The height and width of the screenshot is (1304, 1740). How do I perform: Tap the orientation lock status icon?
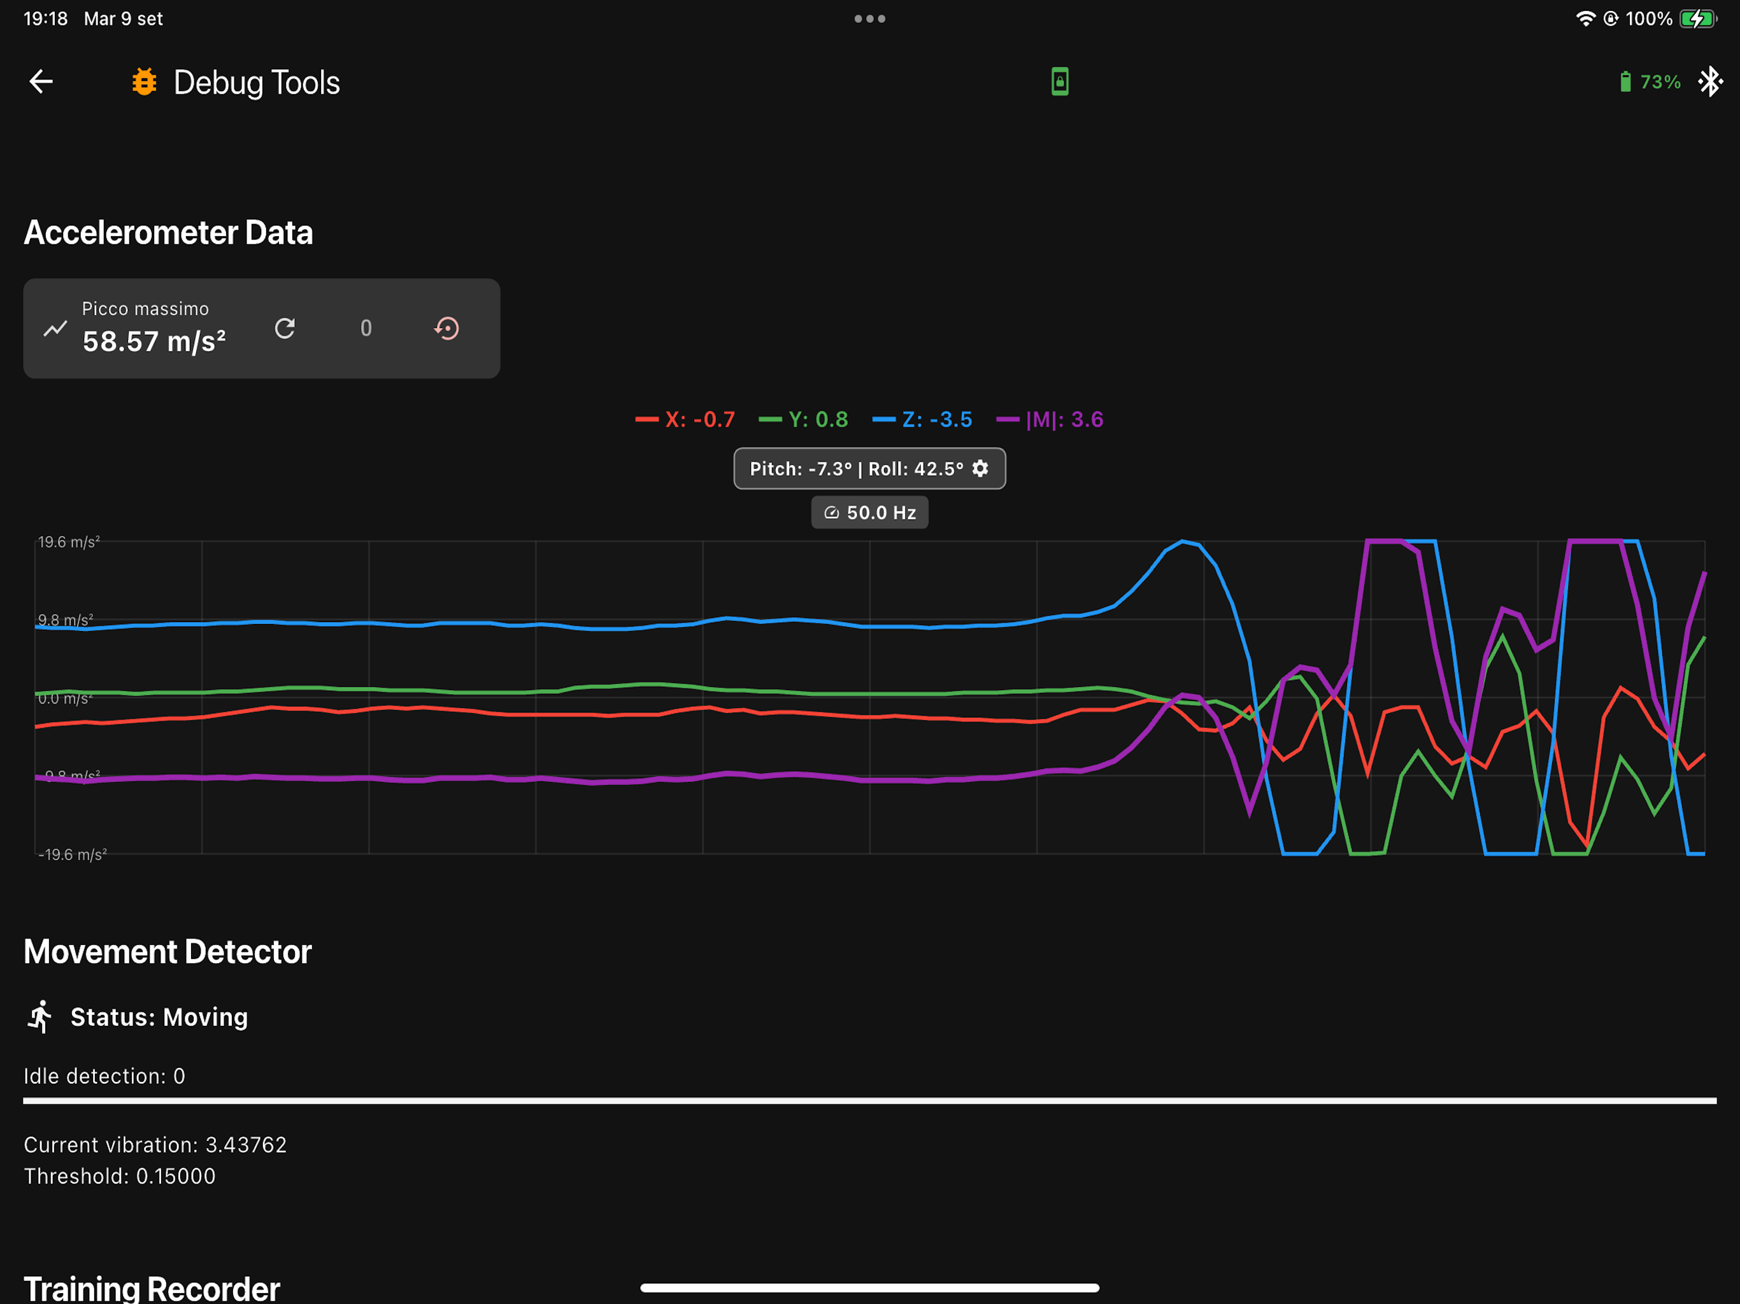click(1610, 19)
